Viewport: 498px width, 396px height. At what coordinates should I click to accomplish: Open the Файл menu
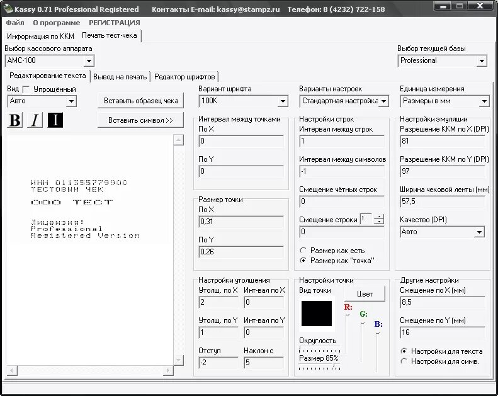15,23
